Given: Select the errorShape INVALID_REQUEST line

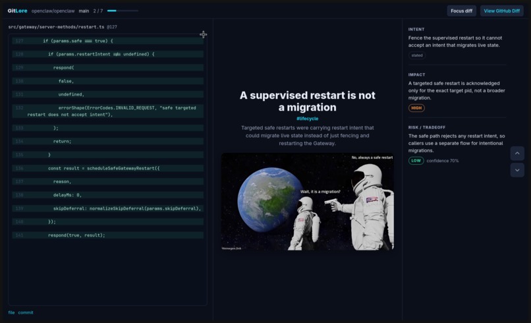Looking at the screenshot, I should 107,111.
